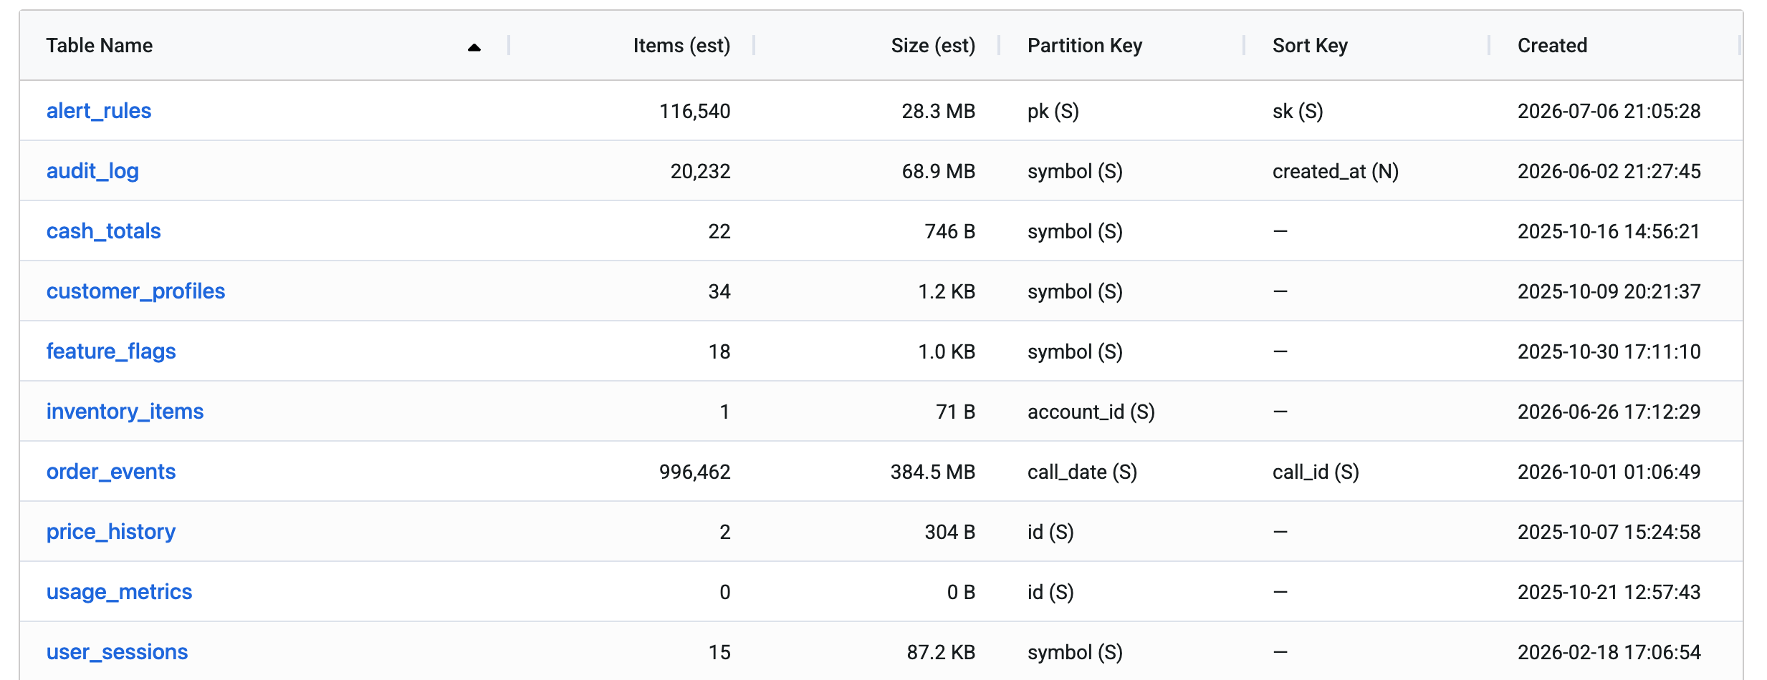Select the call_date (S) partition key cell

point(1082,472)
